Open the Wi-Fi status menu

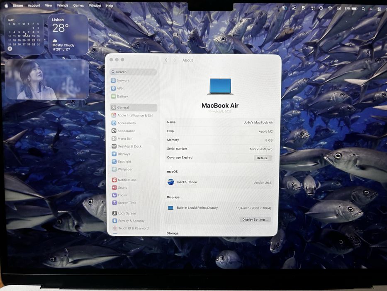point(330,8)
